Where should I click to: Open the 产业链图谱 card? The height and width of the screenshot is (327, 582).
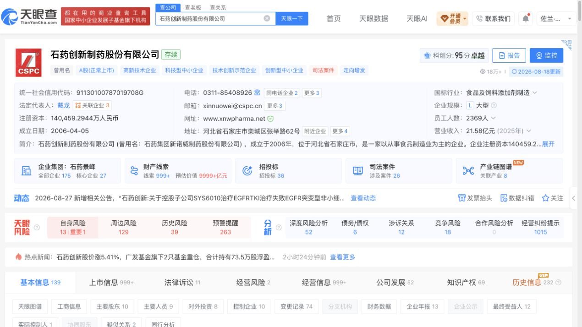click(509, 171)
